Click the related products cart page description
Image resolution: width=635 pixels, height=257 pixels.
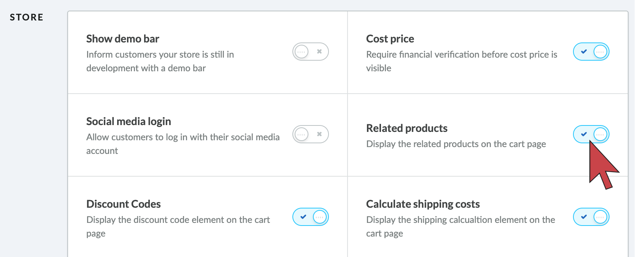tap(456, 144)
